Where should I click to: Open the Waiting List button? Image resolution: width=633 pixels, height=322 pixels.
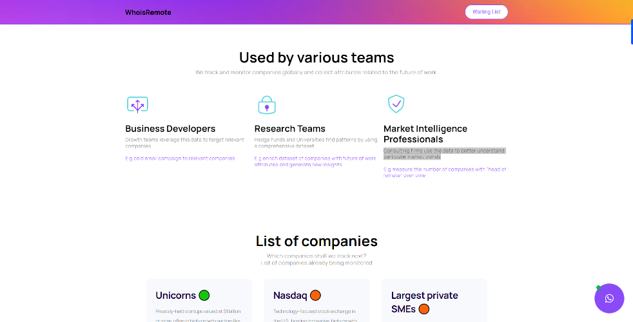pos(487,12)
